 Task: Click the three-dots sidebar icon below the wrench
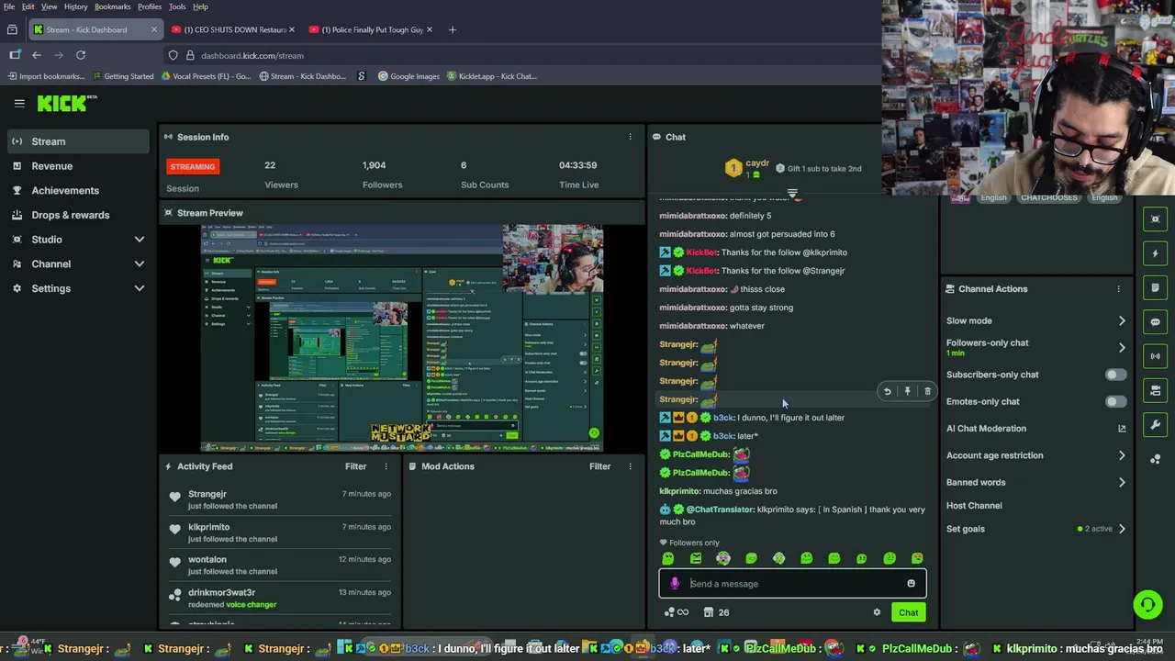coord(1156,459)
